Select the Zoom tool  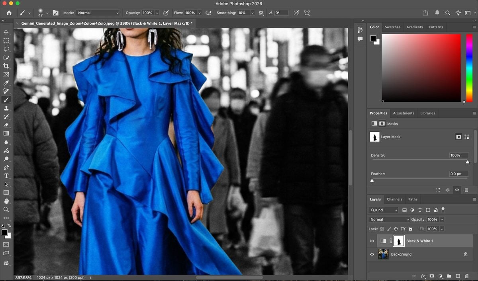[x=6, y=209]
